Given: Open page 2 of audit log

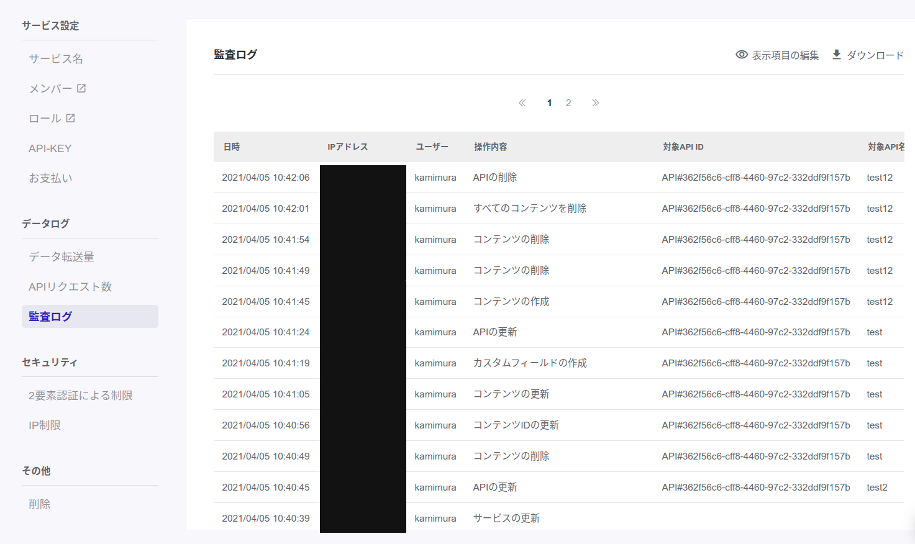Looking at the screenshot, I should pyautogui.click(x=568, y=103).
